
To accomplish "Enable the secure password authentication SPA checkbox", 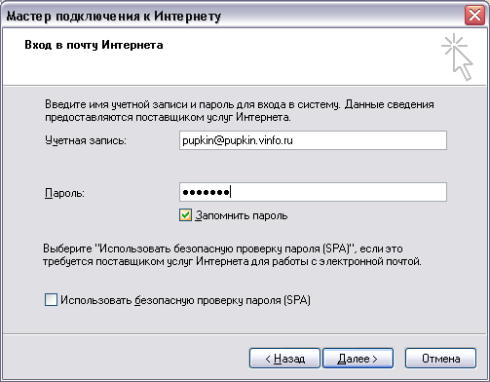I will [51, 299].
